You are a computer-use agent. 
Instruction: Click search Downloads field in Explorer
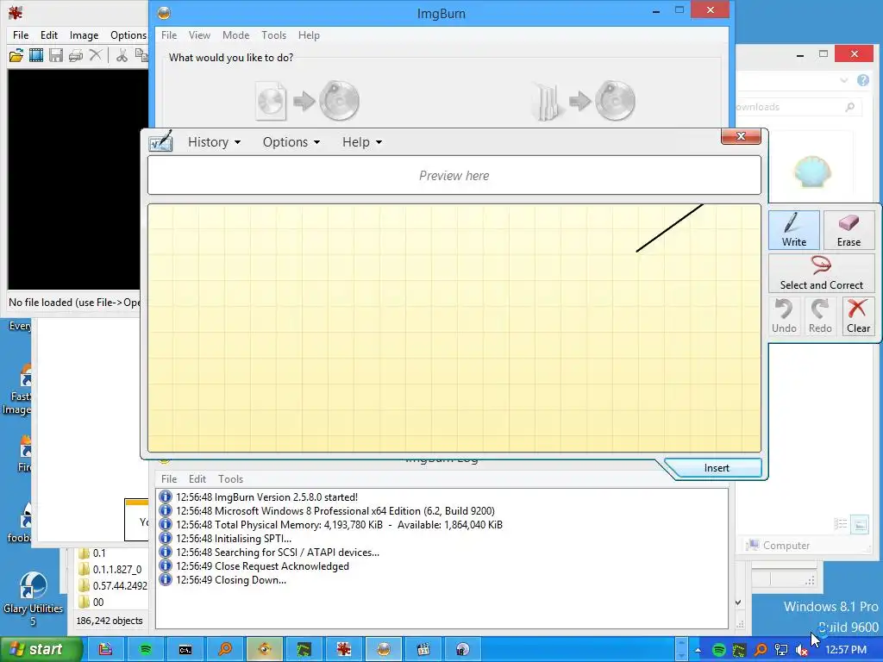point(798,107)
